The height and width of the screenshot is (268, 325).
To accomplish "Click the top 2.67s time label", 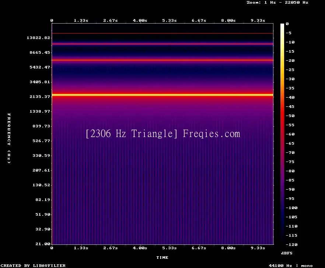I will [111, 21].
